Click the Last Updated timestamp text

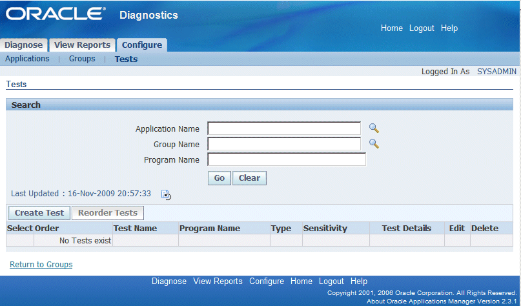point(109,194)
